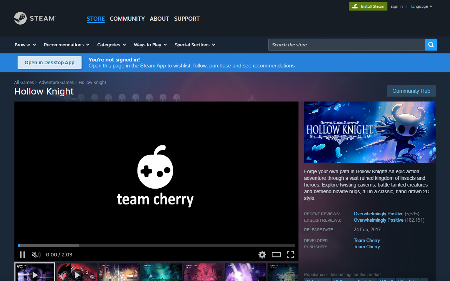
Task: Open the language dropdown
Action: [422, 6]
